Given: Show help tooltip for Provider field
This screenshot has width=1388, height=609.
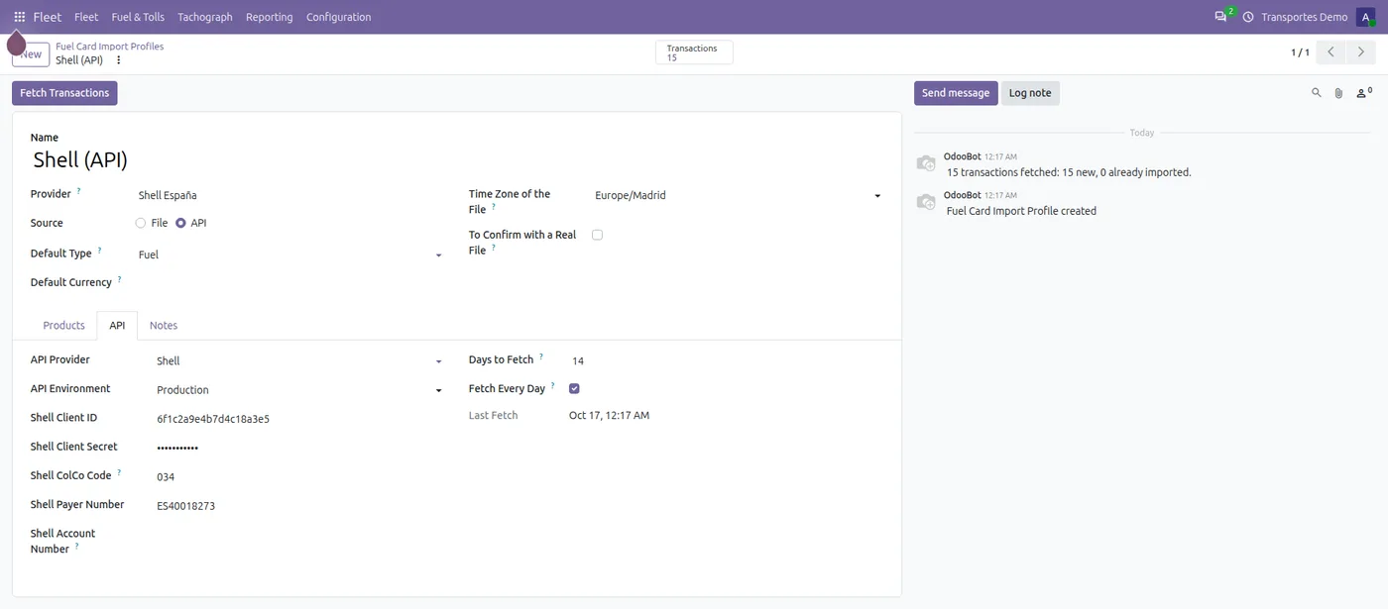Looking at the screenshot, I should click(79, 190).
